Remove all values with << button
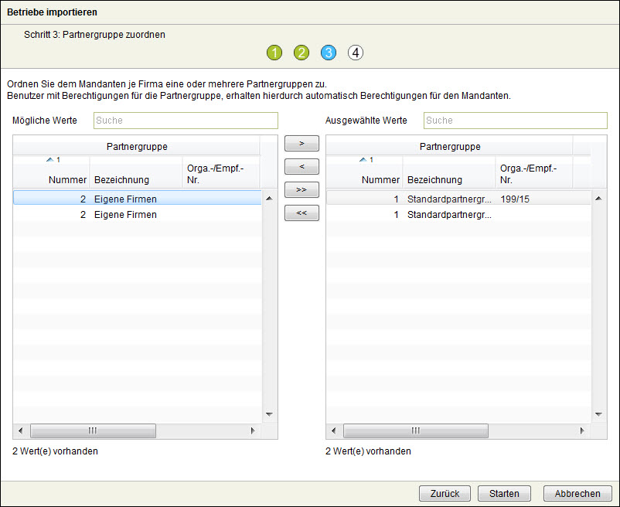Image resolution: width=620 pixels, height=507 pixels. click(301, 213)
